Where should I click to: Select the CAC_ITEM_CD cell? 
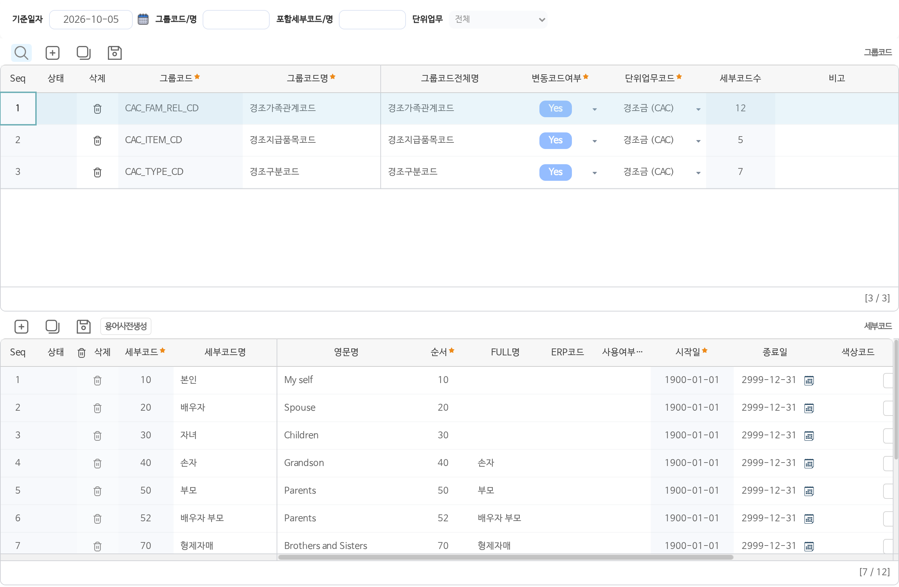tap(180, 140)
